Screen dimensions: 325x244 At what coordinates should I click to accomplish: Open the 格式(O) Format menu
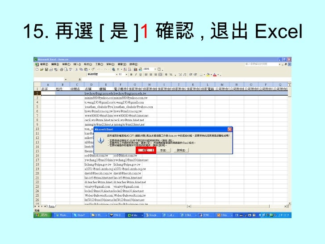click(88, 64)
